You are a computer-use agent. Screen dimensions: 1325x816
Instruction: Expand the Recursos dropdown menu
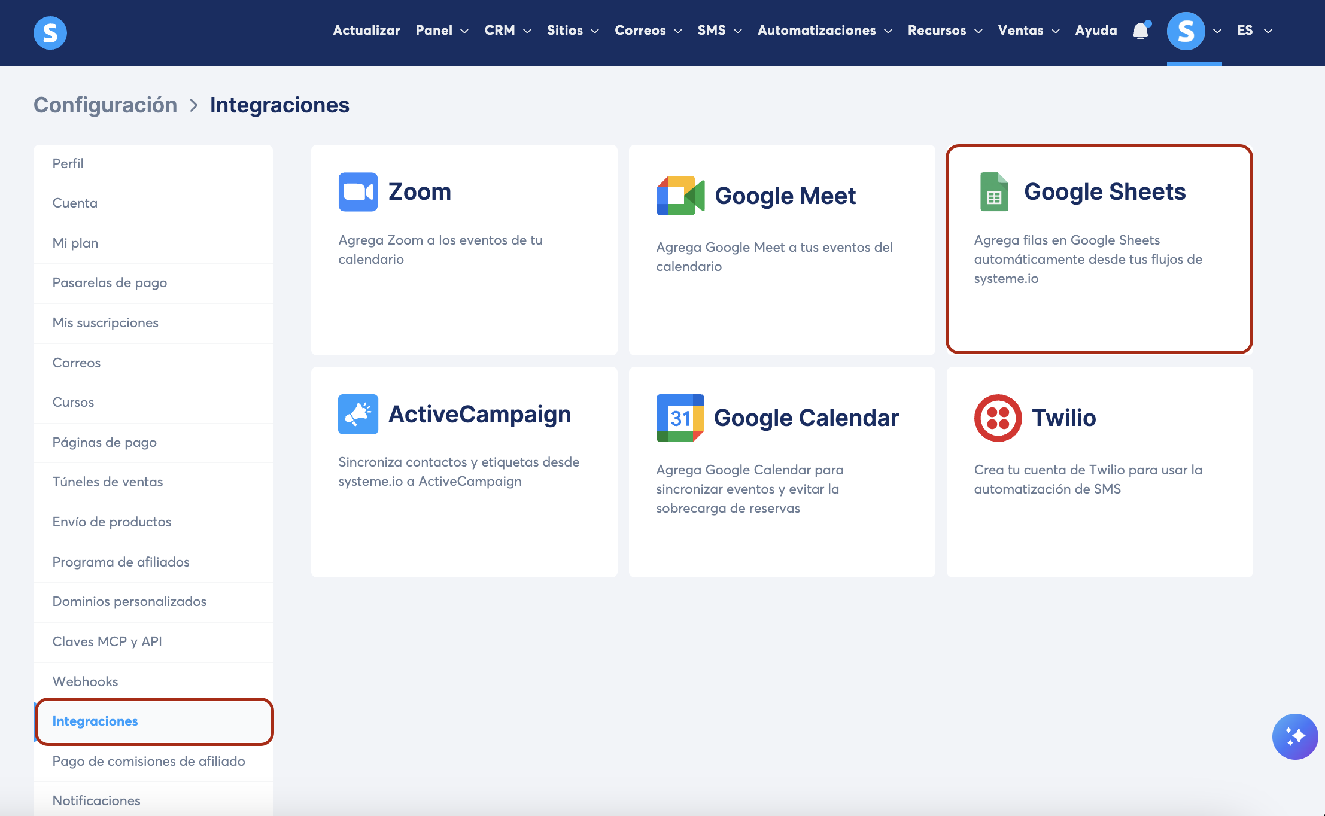pos(945,30)
